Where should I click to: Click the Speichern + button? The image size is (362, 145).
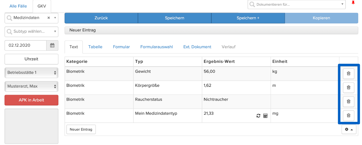(248, 18)
